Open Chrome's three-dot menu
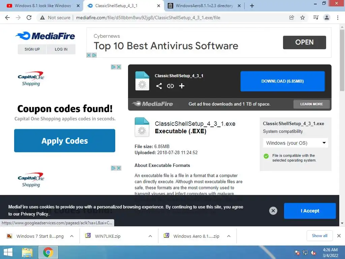The width and height of the screenshot is (345, 259). (338, 18)
